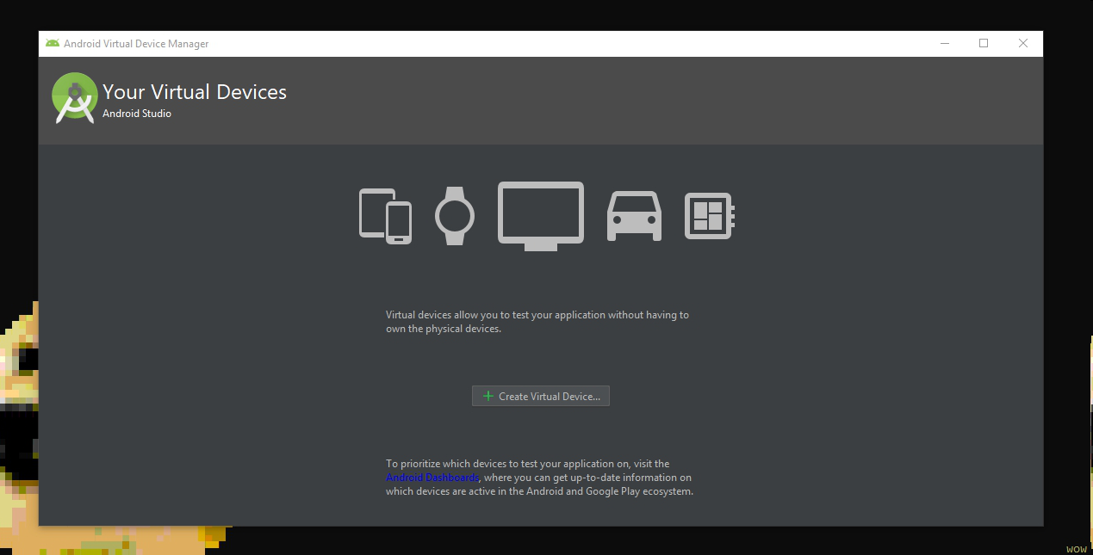Click the Android Studio logo in the header
The height and width of the screenshot is (555, 1093).
coord(73,97)
